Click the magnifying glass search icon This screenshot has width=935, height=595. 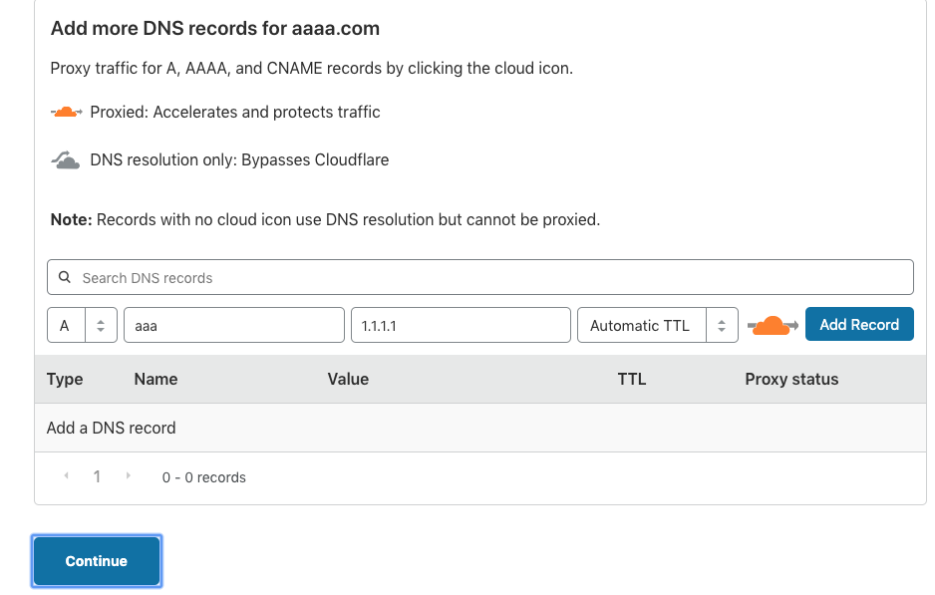[x=65, y=276]
